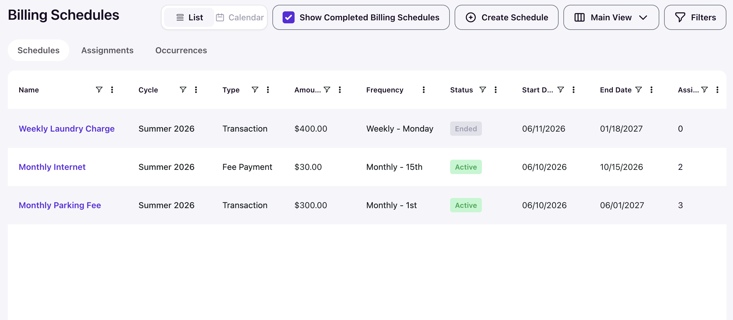This screenshot has width=733, height=320.
Task: Click Active badge for Monthly Parking Fee
Action: [466, 205]
